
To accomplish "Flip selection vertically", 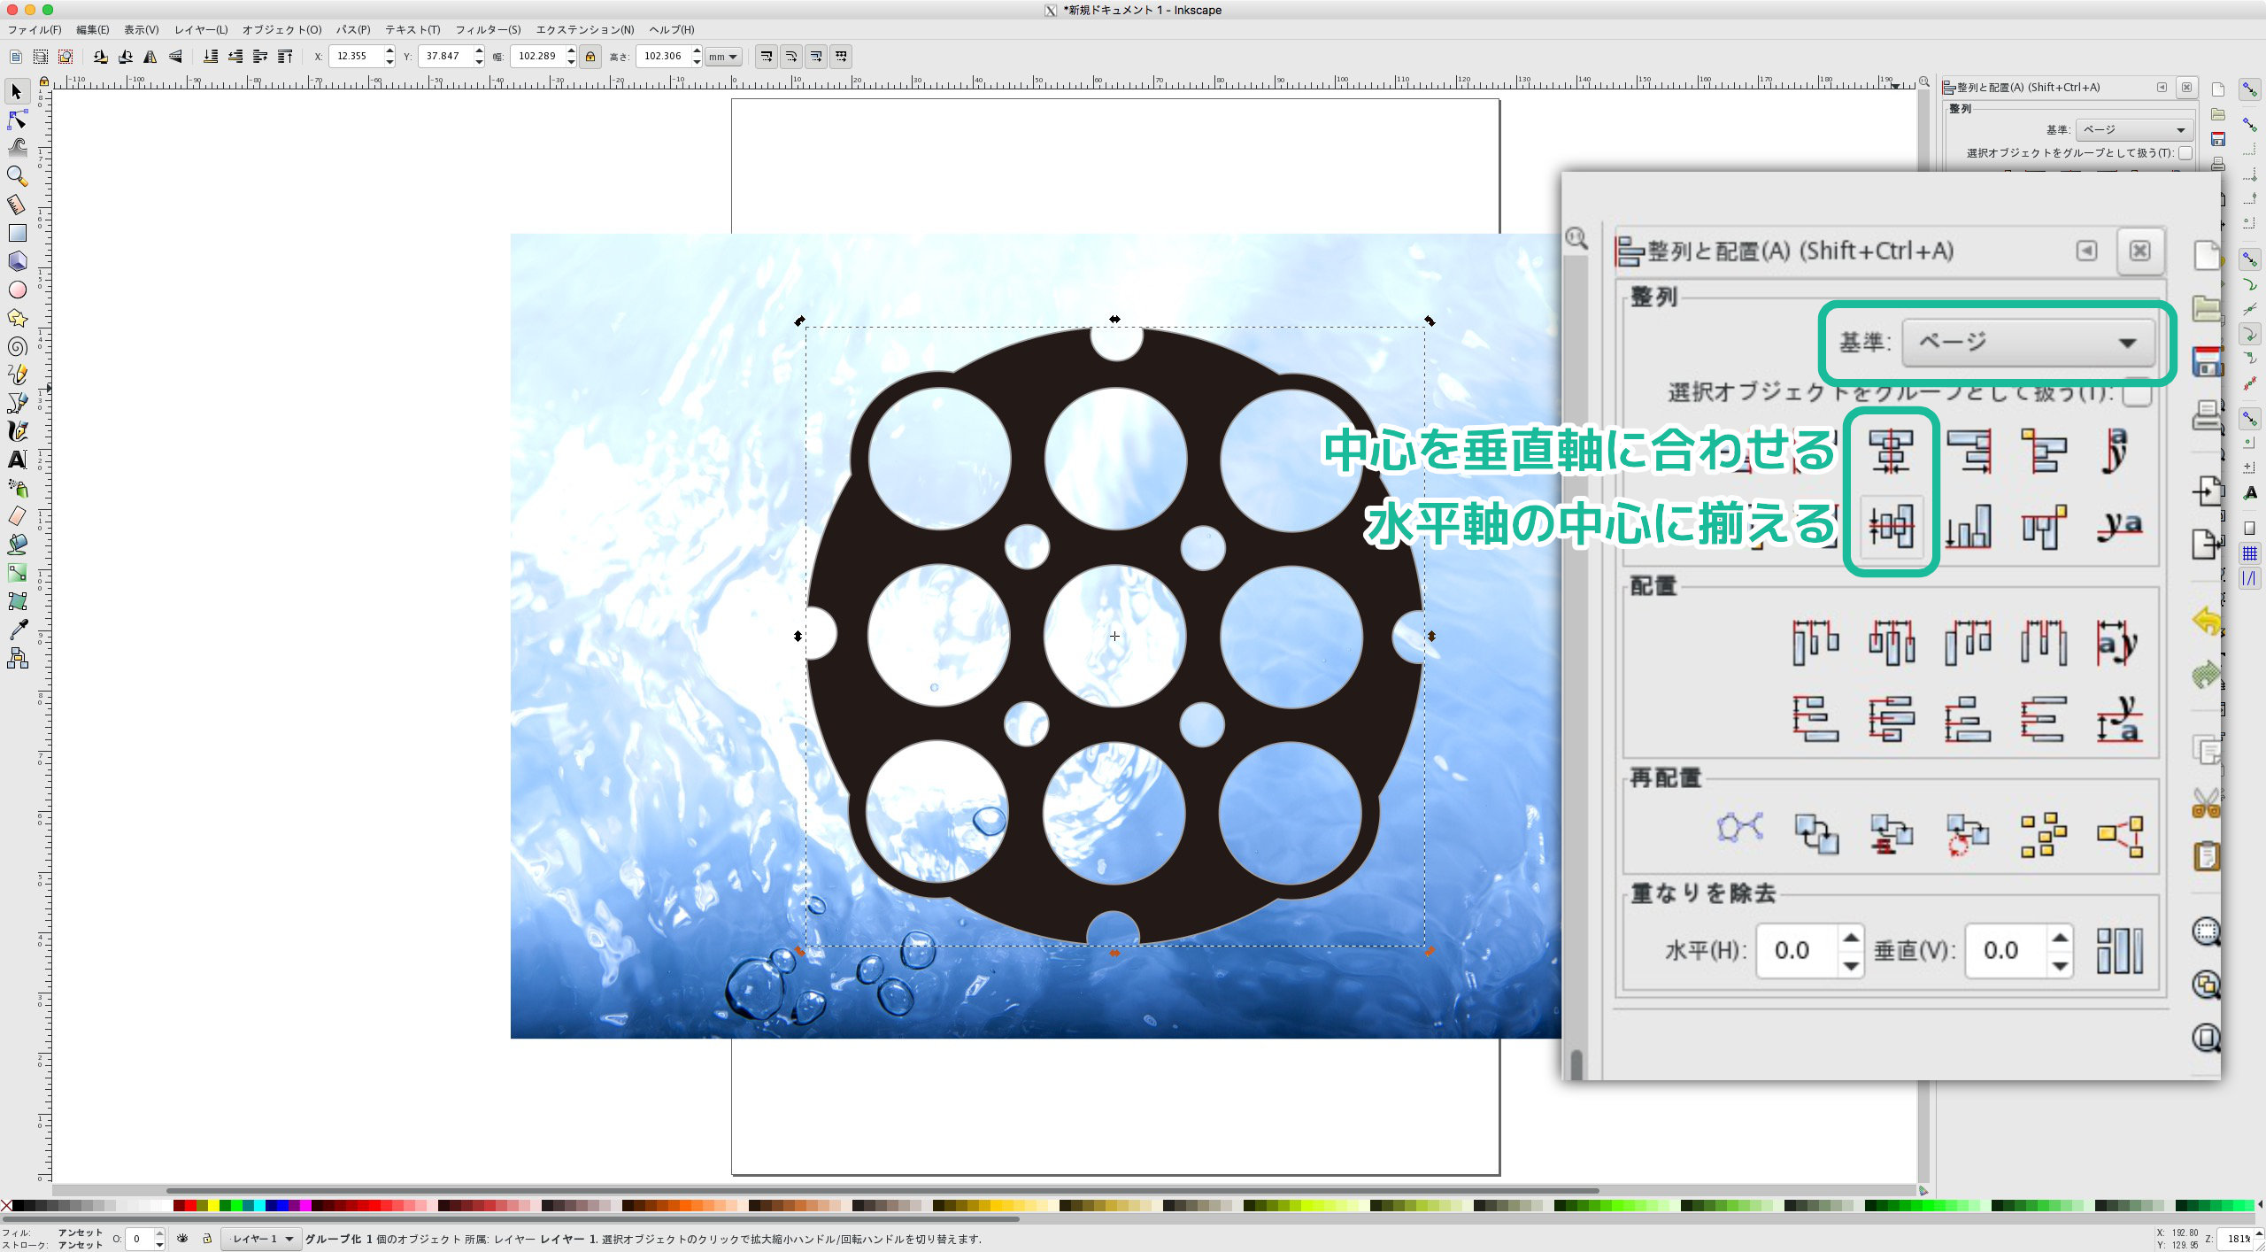I will click(175, 57).
